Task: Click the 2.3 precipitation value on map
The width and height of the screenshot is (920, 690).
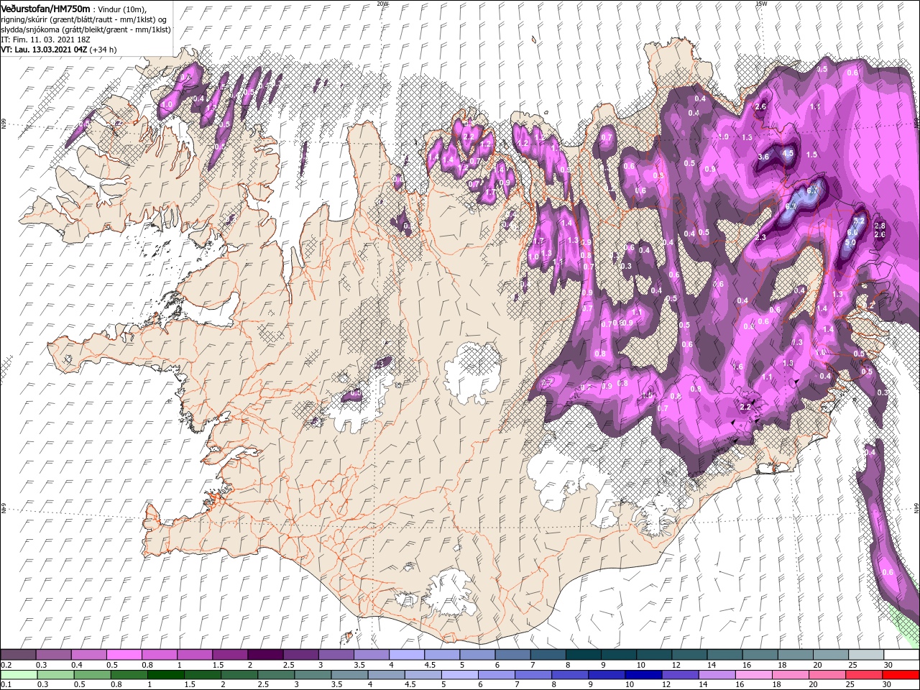Action: point(761,237)
